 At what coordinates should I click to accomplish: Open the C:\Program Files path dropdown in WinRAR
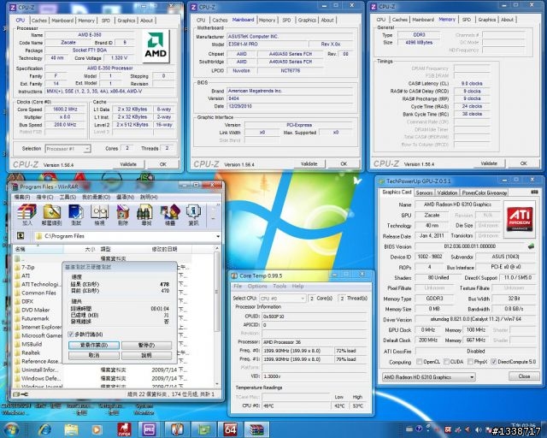pyautogui.click(x=218, y=236)
